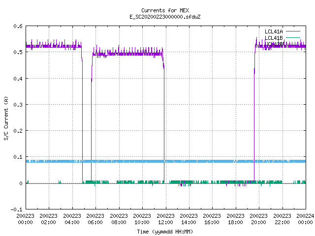Click the LCL41B legend label

274,38
